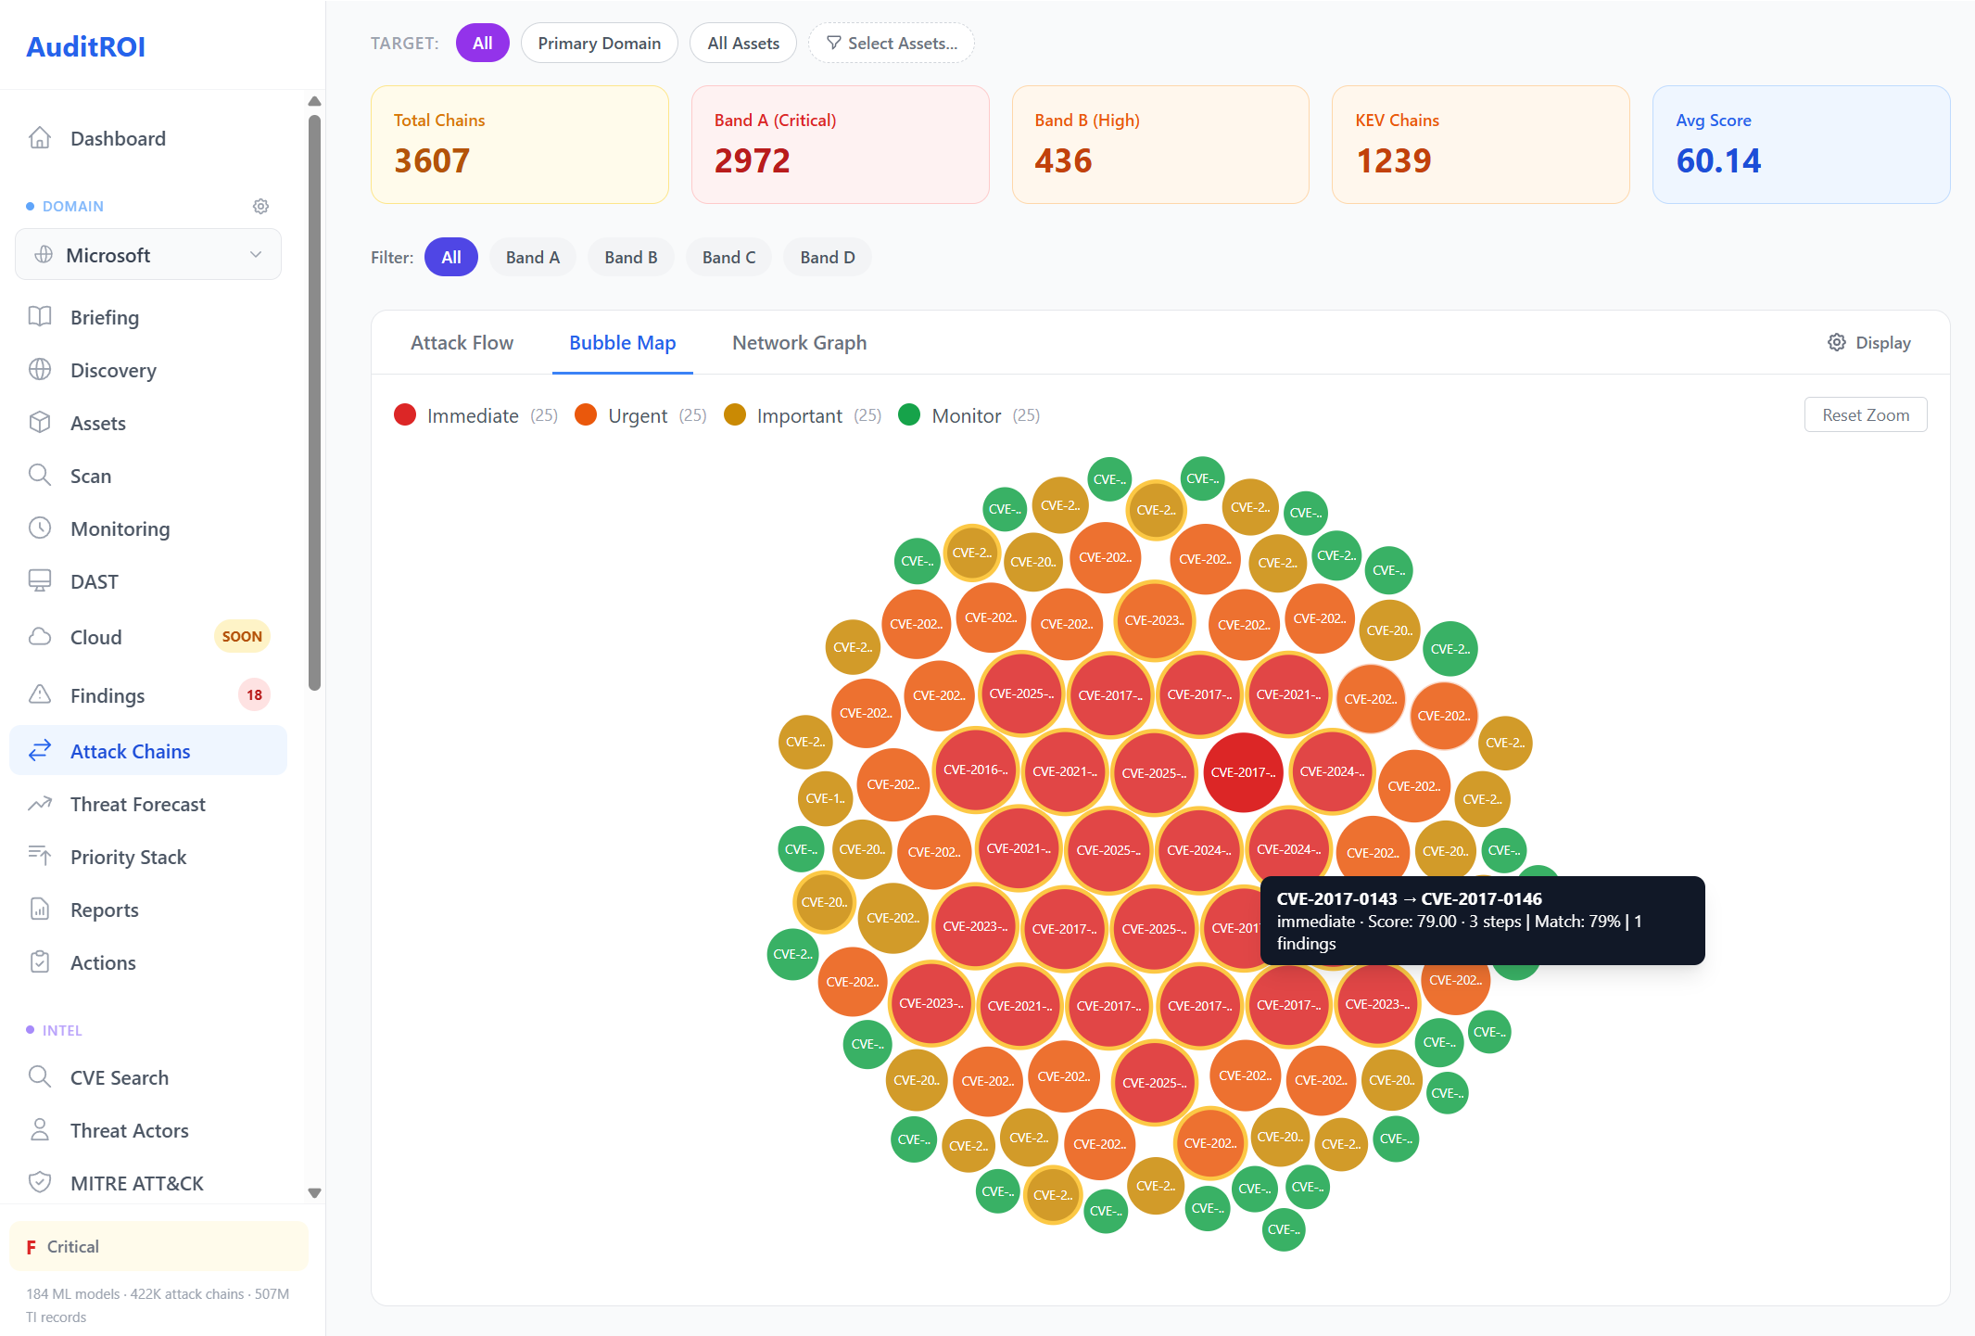This screenshot has width=1975, height=1336.
Task: Open the Select Assets dropdown
Action: pos(891,44)
